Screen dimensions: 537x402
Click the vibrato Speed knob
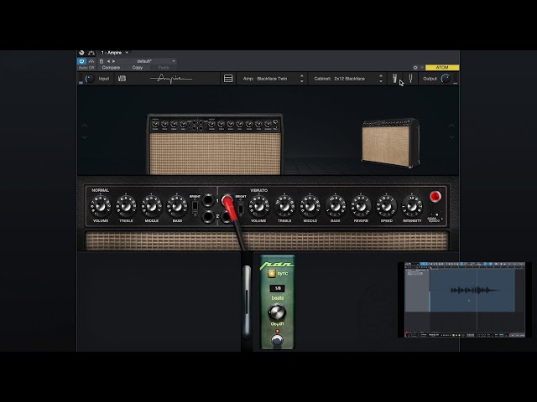386,206
